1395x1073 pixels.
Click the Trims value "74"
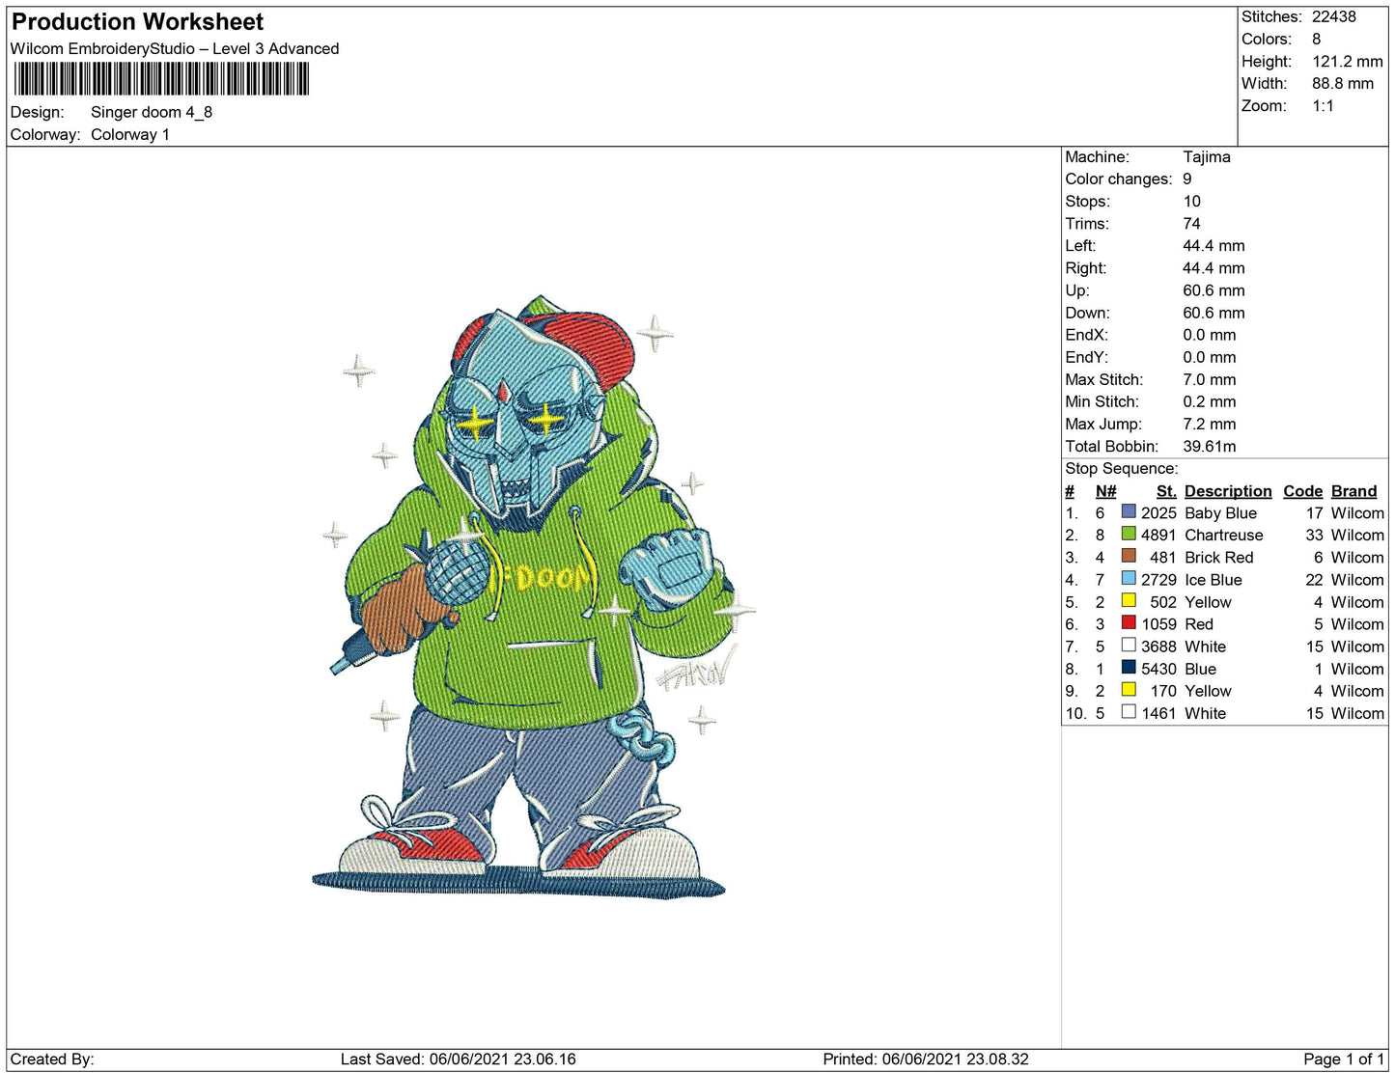click(x=1192, y=223)
